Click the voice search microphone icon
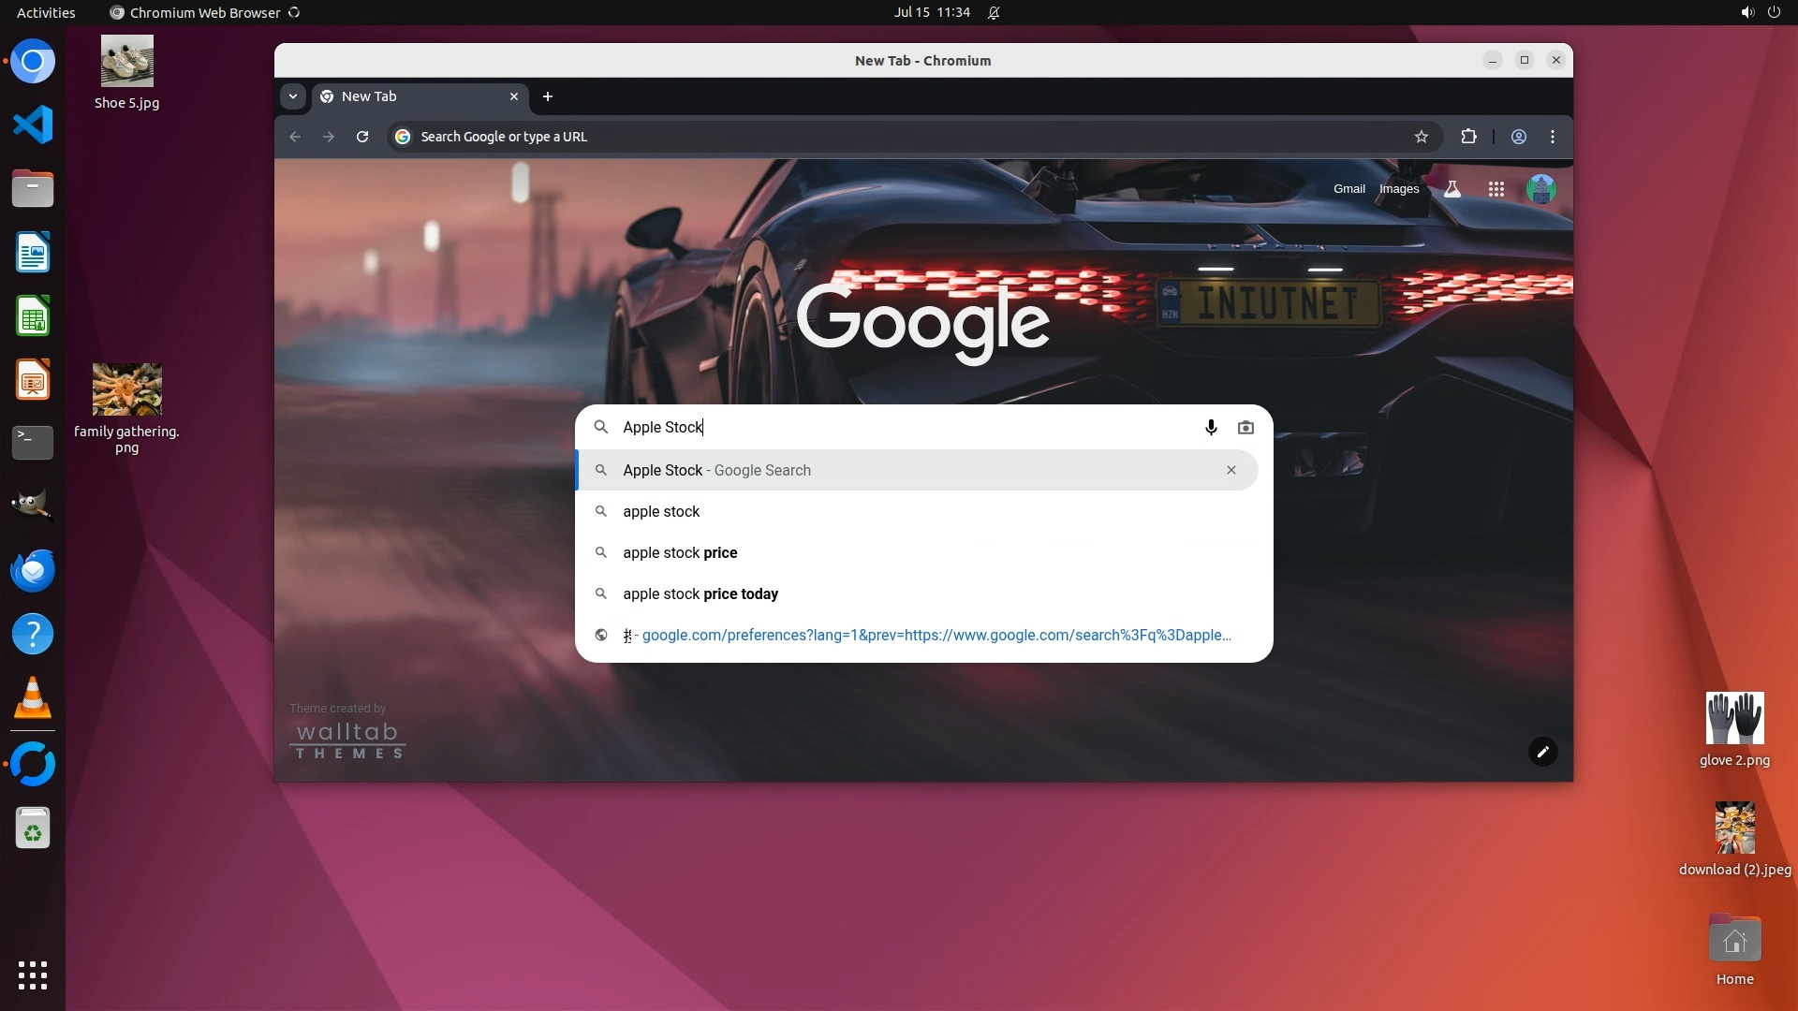This screenshot has width=1798, height=1011. click(1211, 428)
